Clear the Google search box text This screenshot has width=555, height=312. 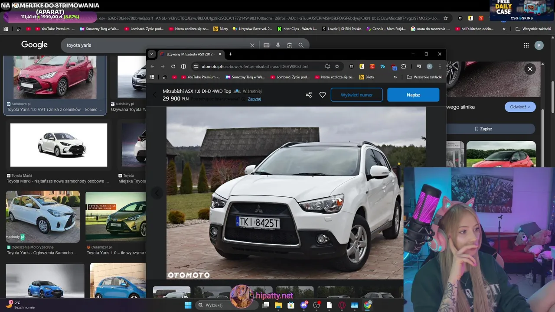click(x=252, y=45)
